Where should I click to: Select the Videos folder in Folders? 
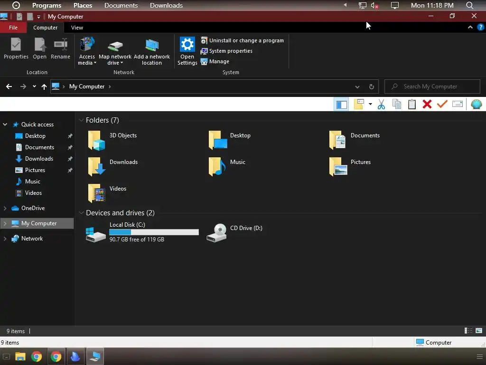click(x=107, y=193)
